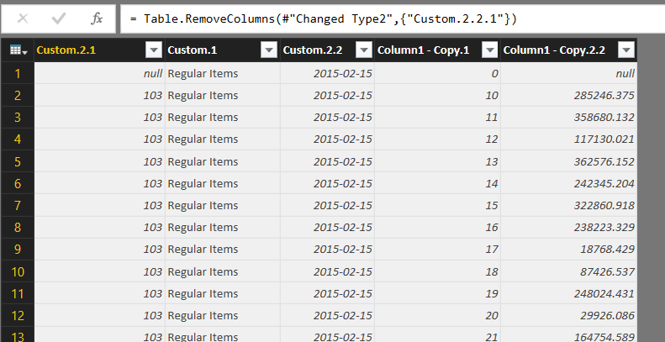The height and width of the screenshot is (342, 665).
Task: Click the cell with value 20 in row 12
Action: tap(437, 314)
